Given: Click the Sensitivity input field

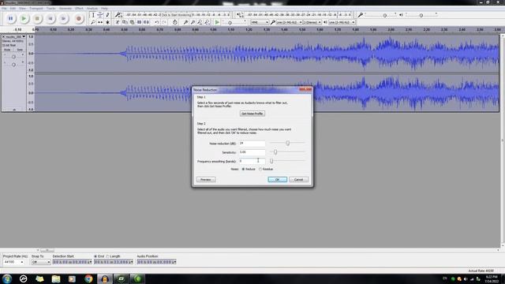Looking at the screenshot, I should coord(252,152).
